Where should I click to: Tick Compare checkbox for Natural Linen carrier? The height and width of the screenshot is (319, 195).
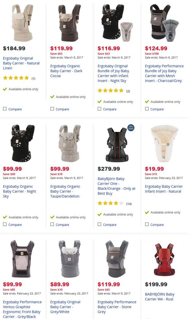click(x=5, y=109)
